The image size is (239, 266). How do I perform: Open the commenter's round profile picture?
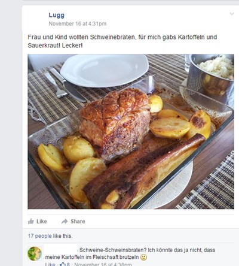35,253
